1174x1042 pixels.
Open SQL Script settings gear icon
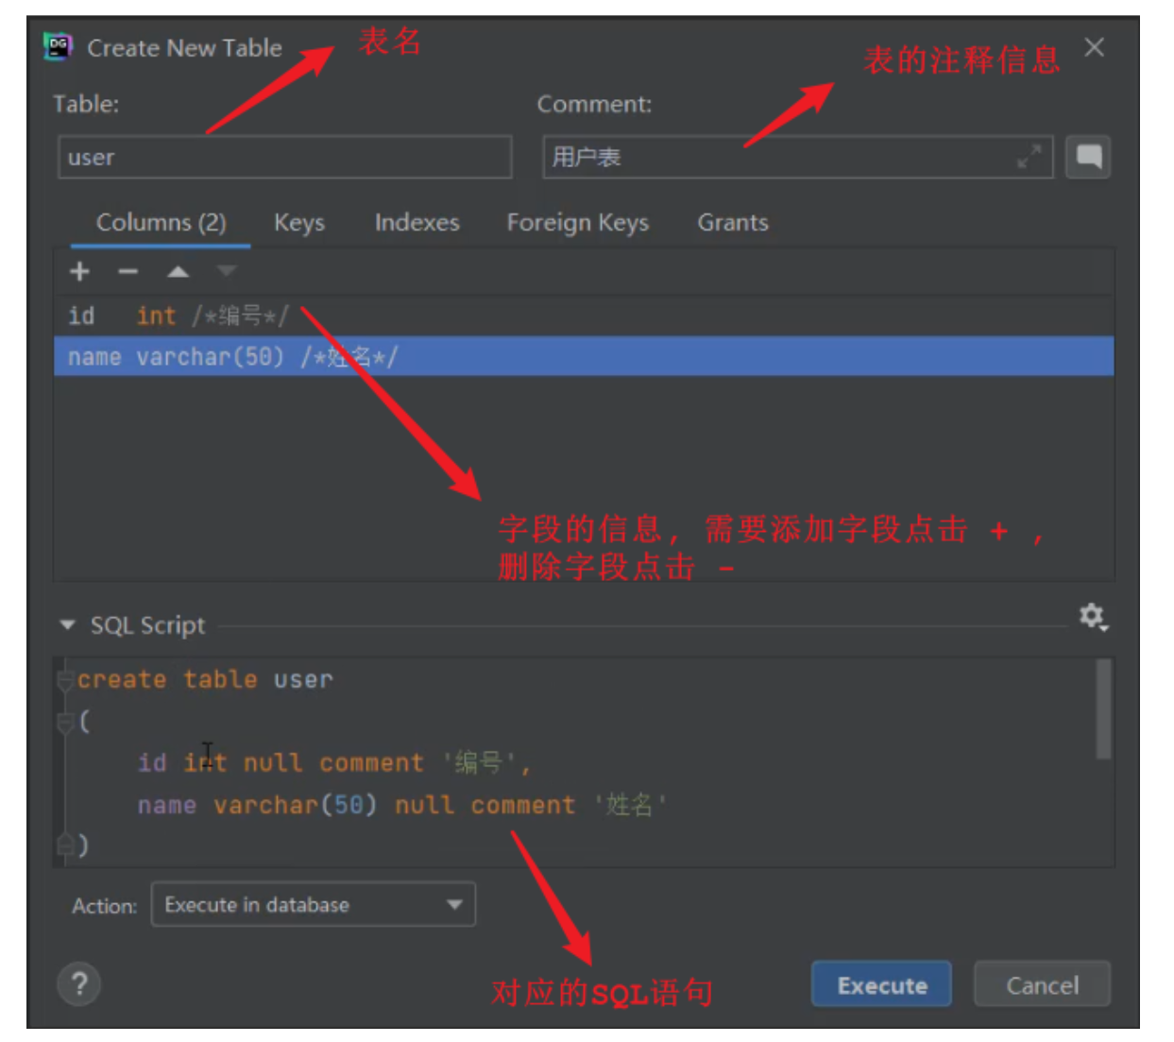coord(1093,617)
